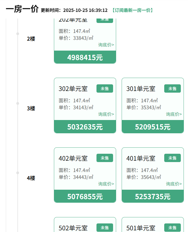Click the 未售 badge on 402单元室

(105, 158)
